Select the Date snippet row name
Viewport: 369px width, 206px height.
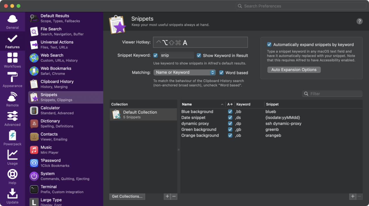coord(193,118)
